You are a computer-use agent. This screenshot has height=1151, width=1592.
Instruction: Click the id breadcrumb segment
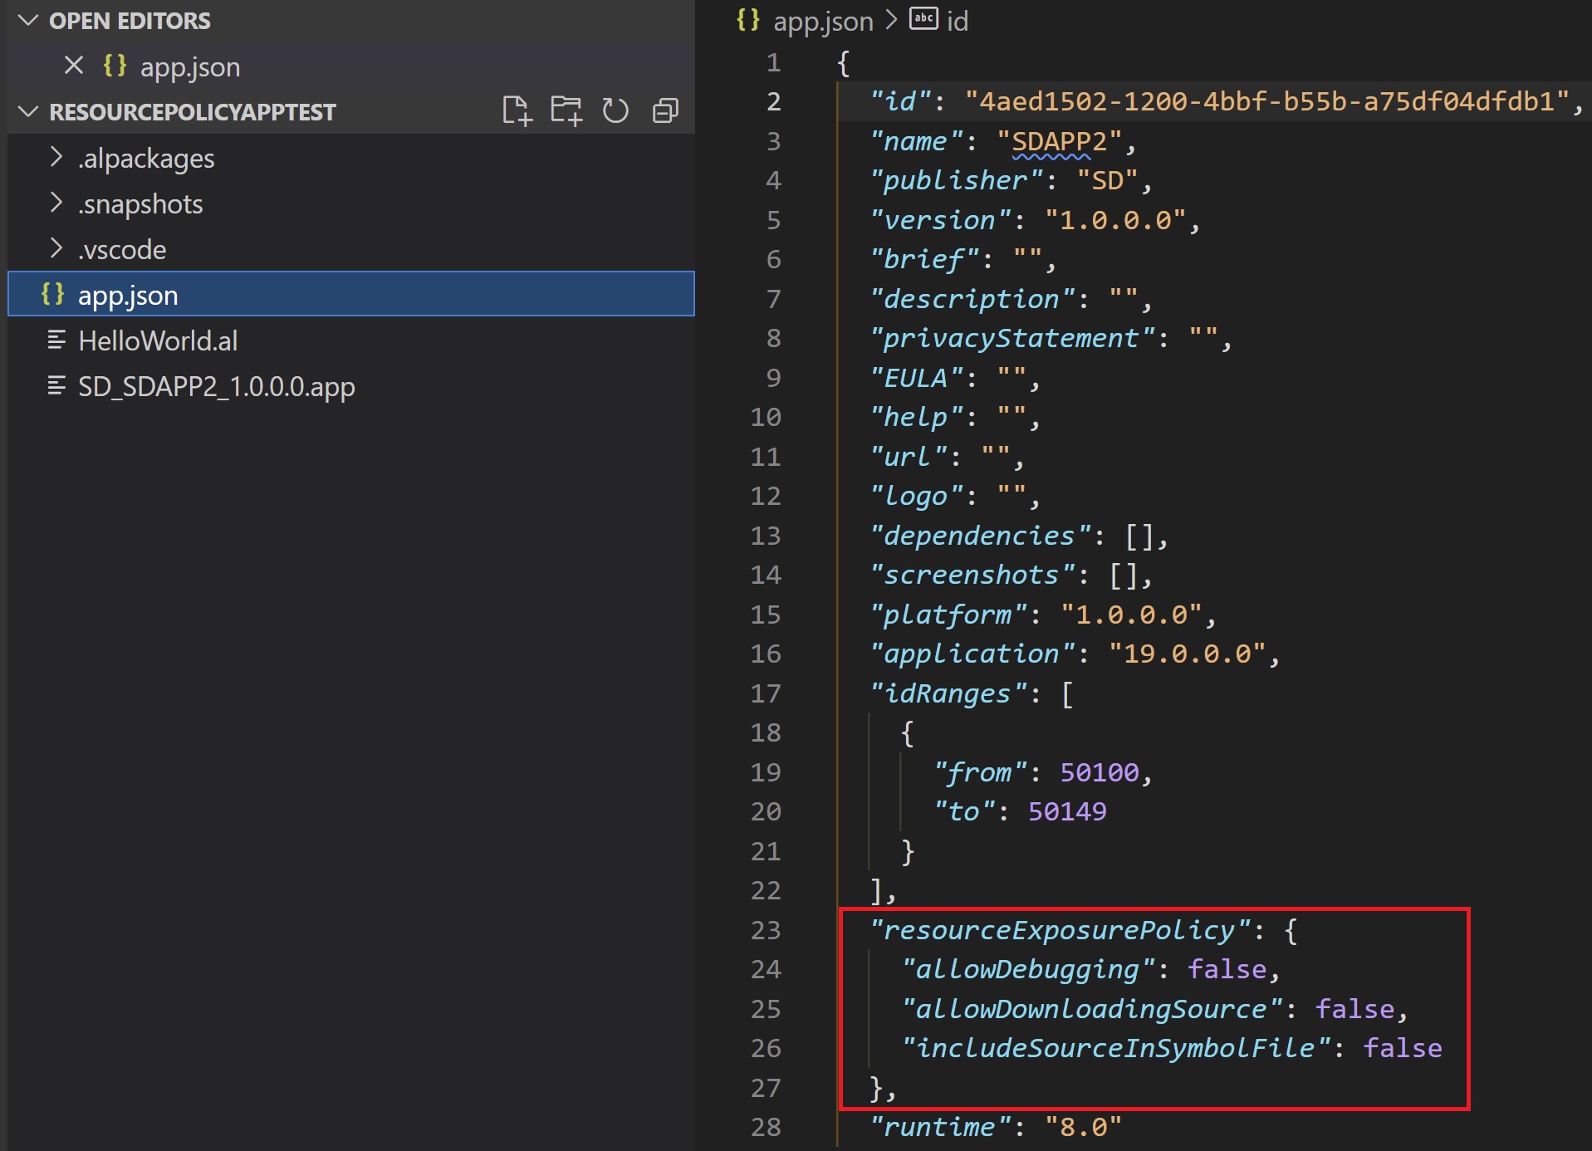(x=957, y=21)
